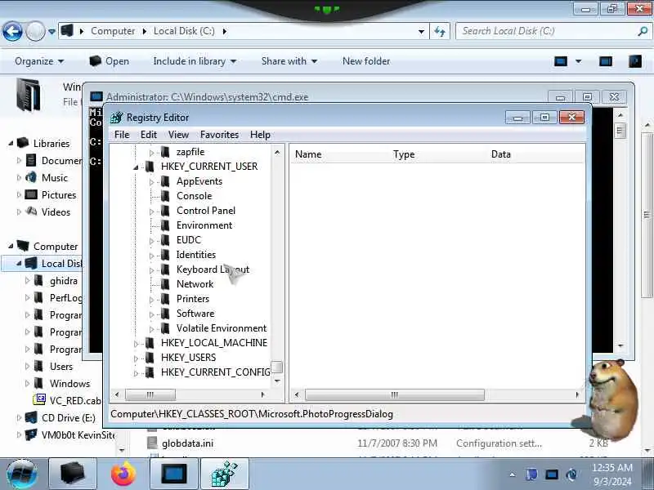Open the View menu in Registry Editor
Screen dimensions: 654x490
[x=178, y=135]
